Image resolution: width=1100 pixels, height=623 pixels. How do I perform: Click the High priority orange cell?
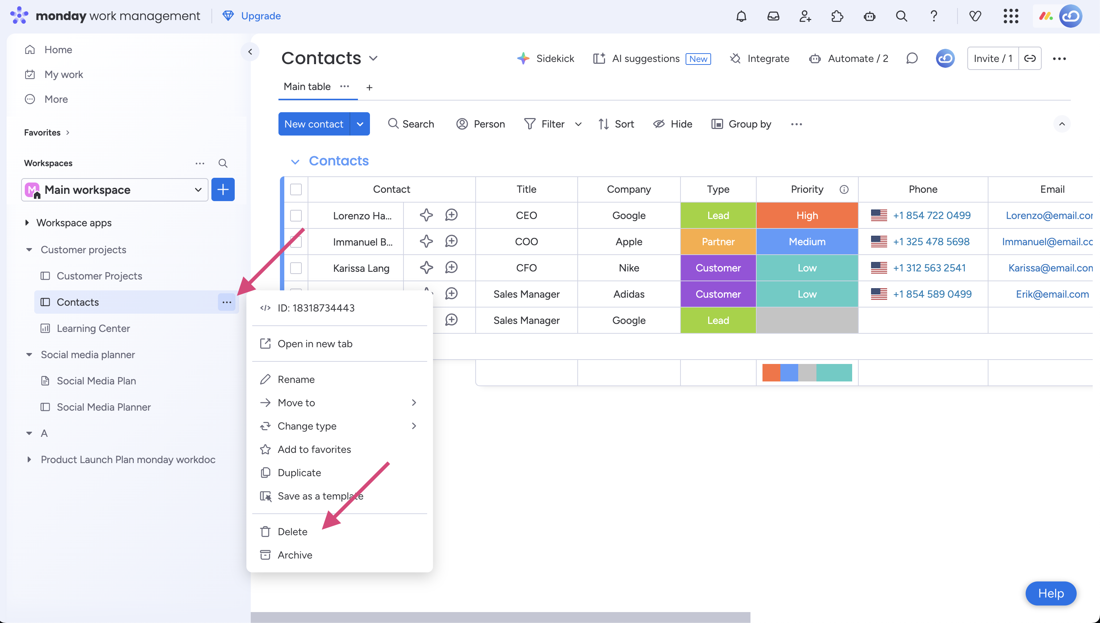(x=807, y=216)
